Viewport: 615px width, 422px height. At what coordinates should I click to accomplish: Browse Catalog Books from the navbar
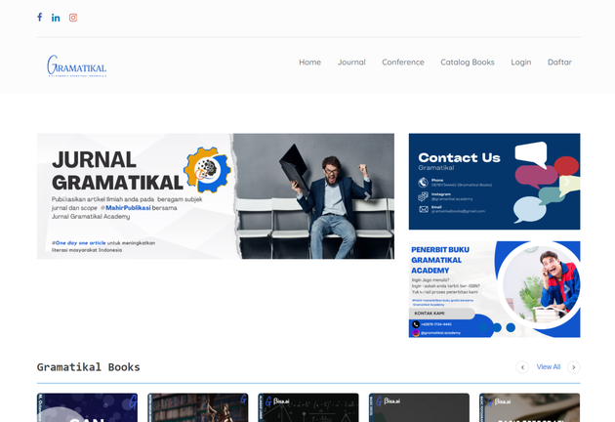click(467, 63)
